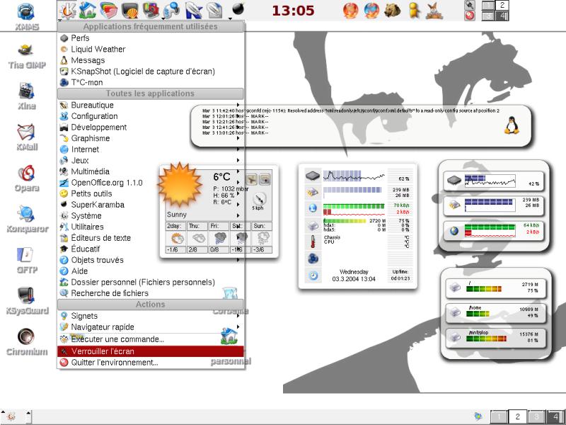Open Dossier personnel (Fichiers personnels)
The image size is (566, 425).
tap(151, 282)
